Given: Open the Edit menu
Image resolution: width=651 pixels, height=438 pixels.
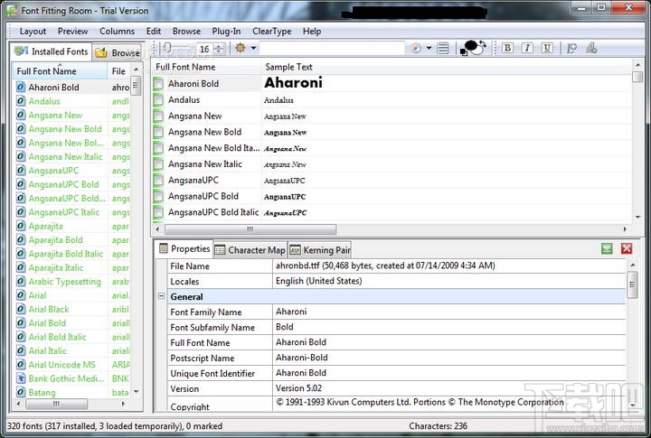Looking at the screenshot, I should pyautogui.click(x=154, y=31).
